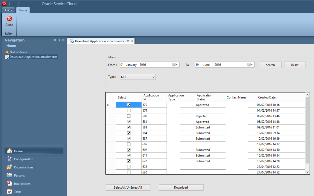This screenshot has width=314, height=196.
Task: Click the Search button
Action: pos(270,65)
